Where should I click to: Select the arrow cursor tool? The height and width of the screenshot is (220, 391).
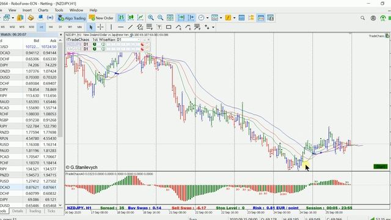click(91, 27)
